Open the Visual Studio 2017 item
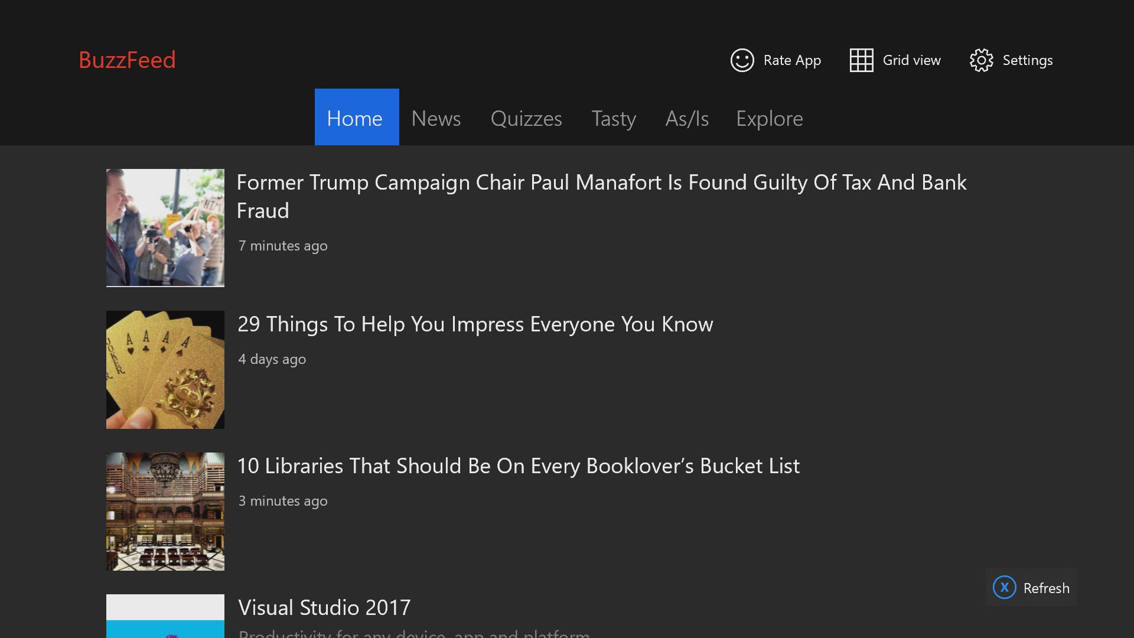The height and width of the screenshot is (638, 1134). [324, 607]
